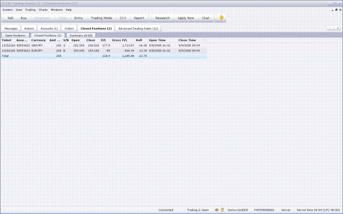
Task: Click the open rate 159.690
Action: pyautogui.click(x=79, y=50)
